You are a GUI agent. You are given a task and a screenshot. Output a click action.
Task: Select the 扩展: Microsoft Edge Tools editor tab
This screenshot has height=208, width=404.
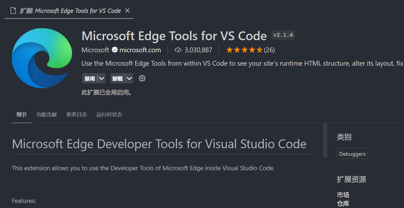point(69,11)
